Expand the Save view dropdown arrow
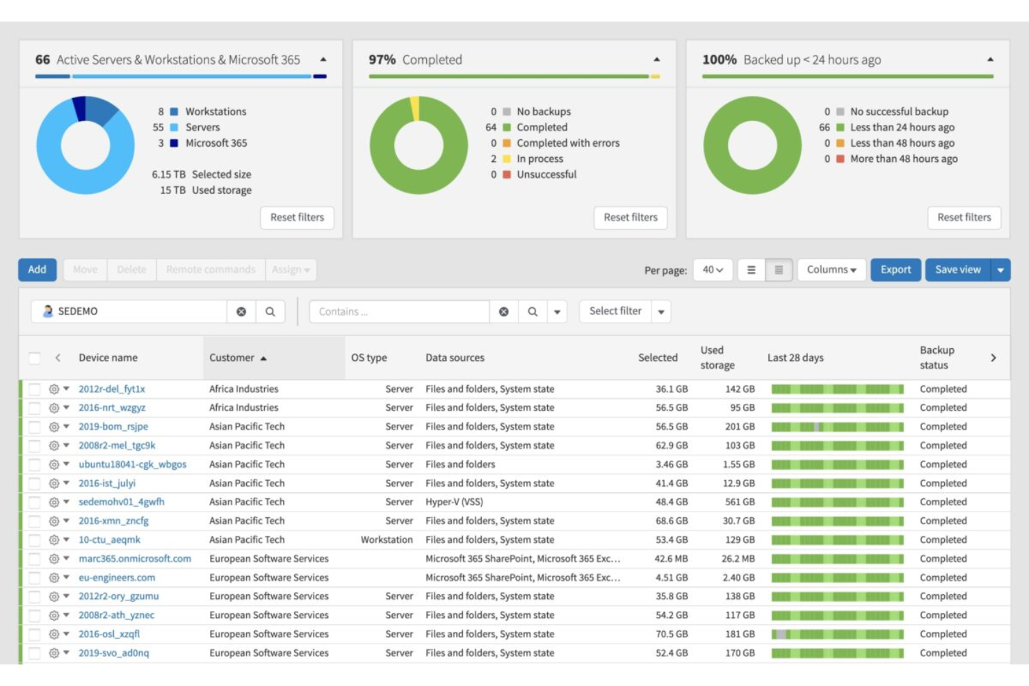Image resolution: width=1029 pixels, height=686 pixels. [1001, 270]
